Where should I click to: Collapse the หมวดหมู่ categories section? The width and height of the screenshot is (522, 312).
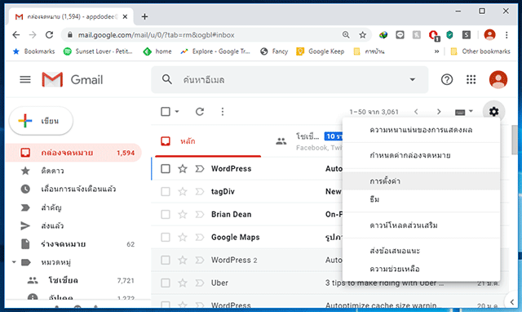(x=14, y=262)
